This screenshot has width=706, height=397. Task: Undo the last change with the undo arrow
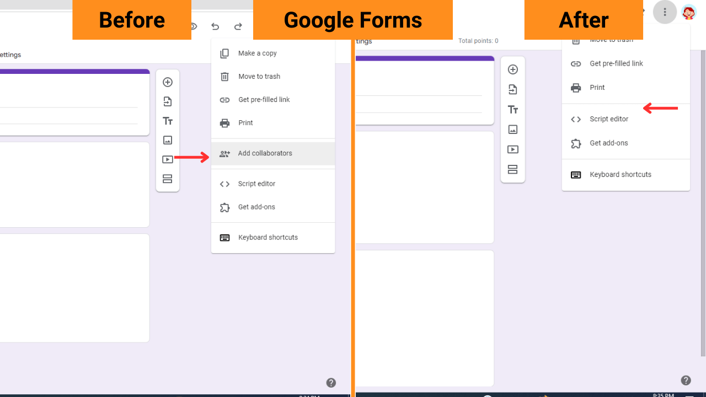215,26
